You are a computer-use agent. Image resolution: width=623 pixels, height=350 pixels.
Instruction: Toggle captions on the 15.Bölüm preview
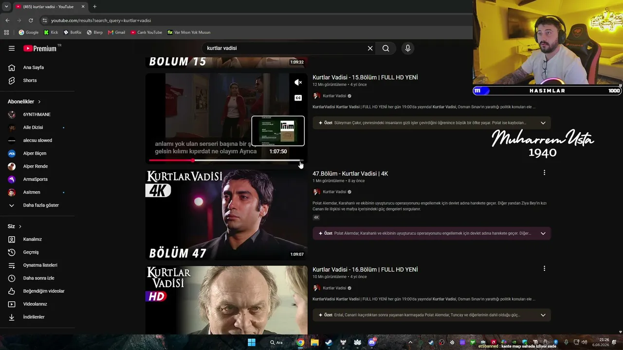(298, 98)
